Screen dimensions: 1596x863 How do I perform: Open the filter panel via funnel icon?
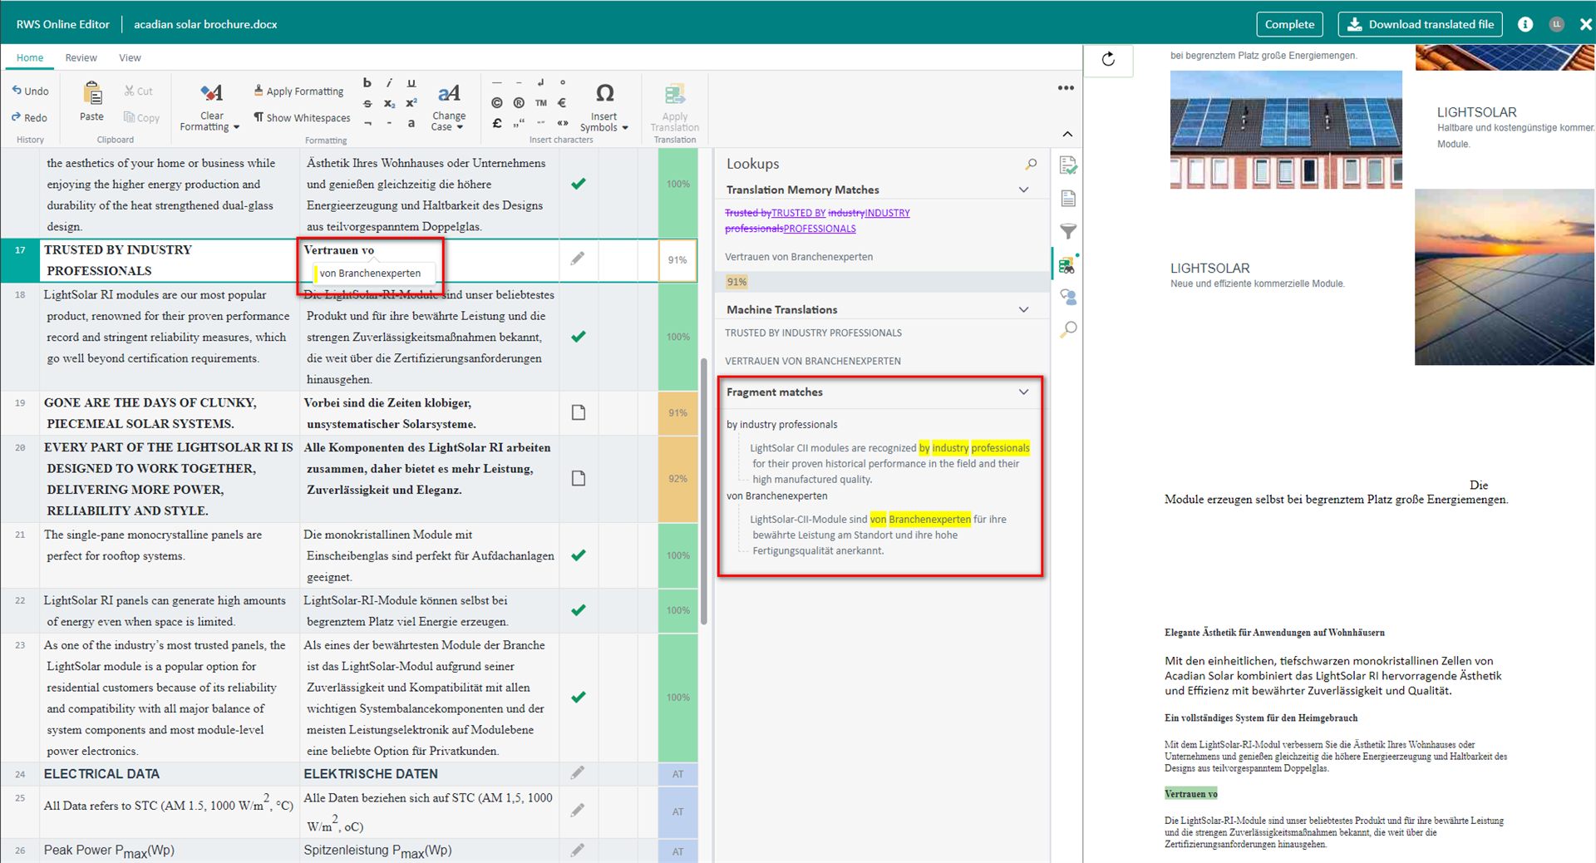pyautogui.click(x=1068, y=231)
